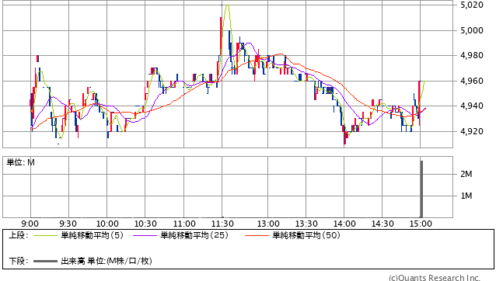Click the 5,000 price axis label
The image size is (496, 281).
472,30
